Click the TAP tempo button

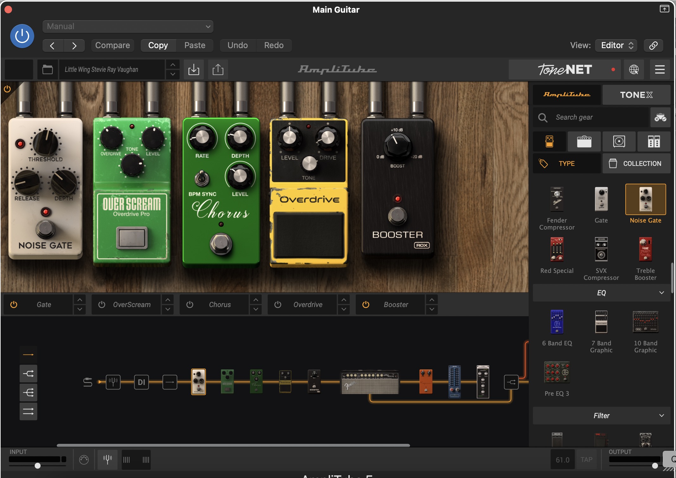pyautogui.click(x=586, y=460)
